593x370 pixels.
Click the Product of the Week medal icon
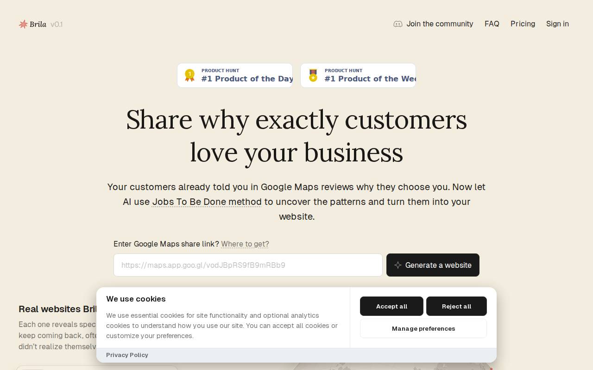(x=313, y=75)
